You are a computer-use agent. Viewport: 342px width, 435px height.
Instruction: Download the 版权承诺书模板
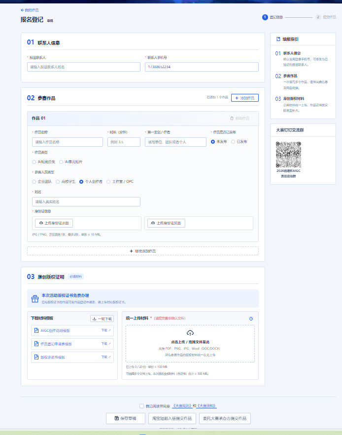coord(106,357)
